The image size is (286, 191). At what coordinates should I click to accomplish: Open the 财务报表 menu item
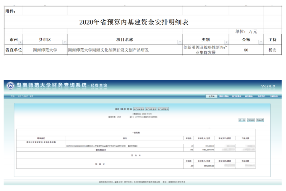[x=249, y=96]
